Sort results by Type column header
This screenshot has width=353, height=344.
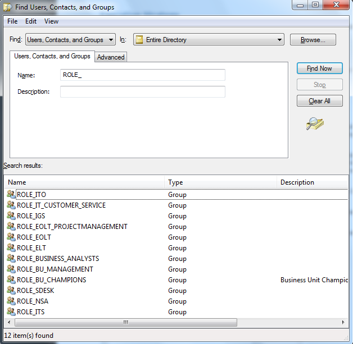(x=220, y=182)
